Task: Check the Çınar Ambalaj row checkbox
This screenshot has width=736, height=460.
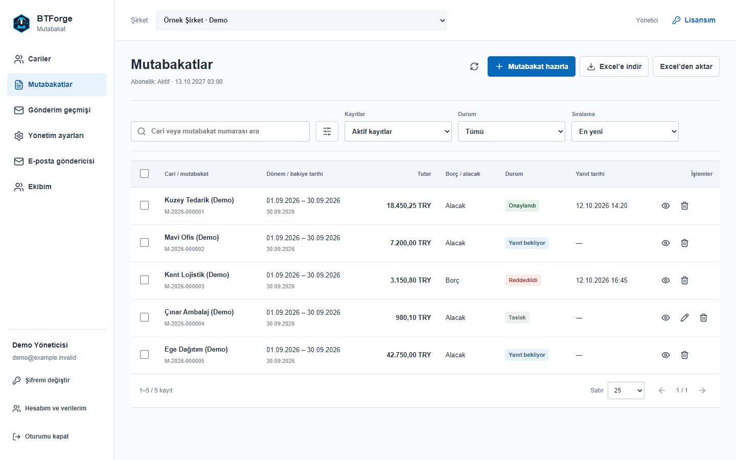Action: [x=144, y=317]
